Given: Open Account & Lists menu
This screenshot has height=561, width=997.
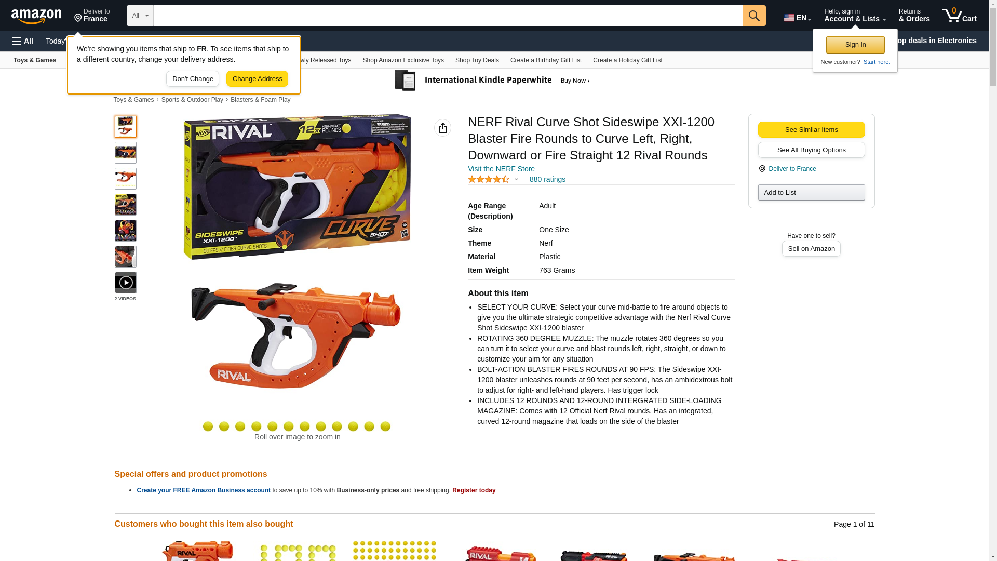Looking at the screenshot, I should [x=855, y=16].
